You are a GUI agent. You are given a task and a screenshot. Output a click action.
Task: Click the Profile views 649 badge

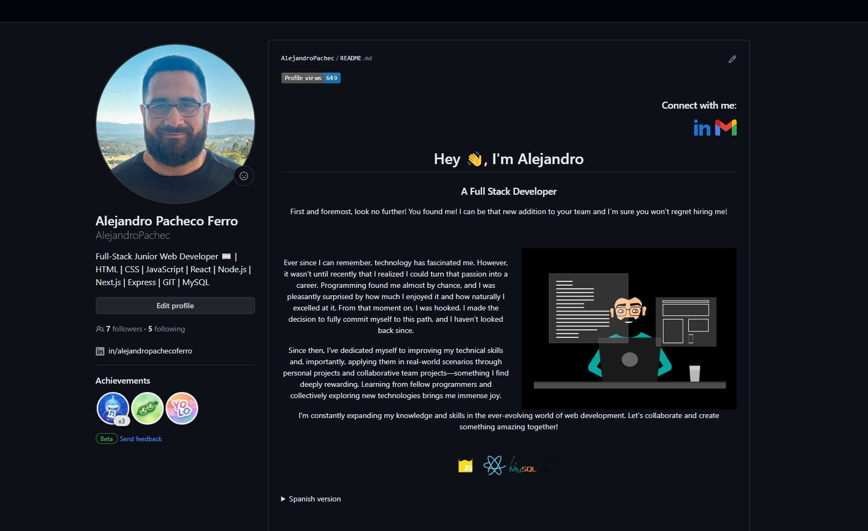click(311, 78)
